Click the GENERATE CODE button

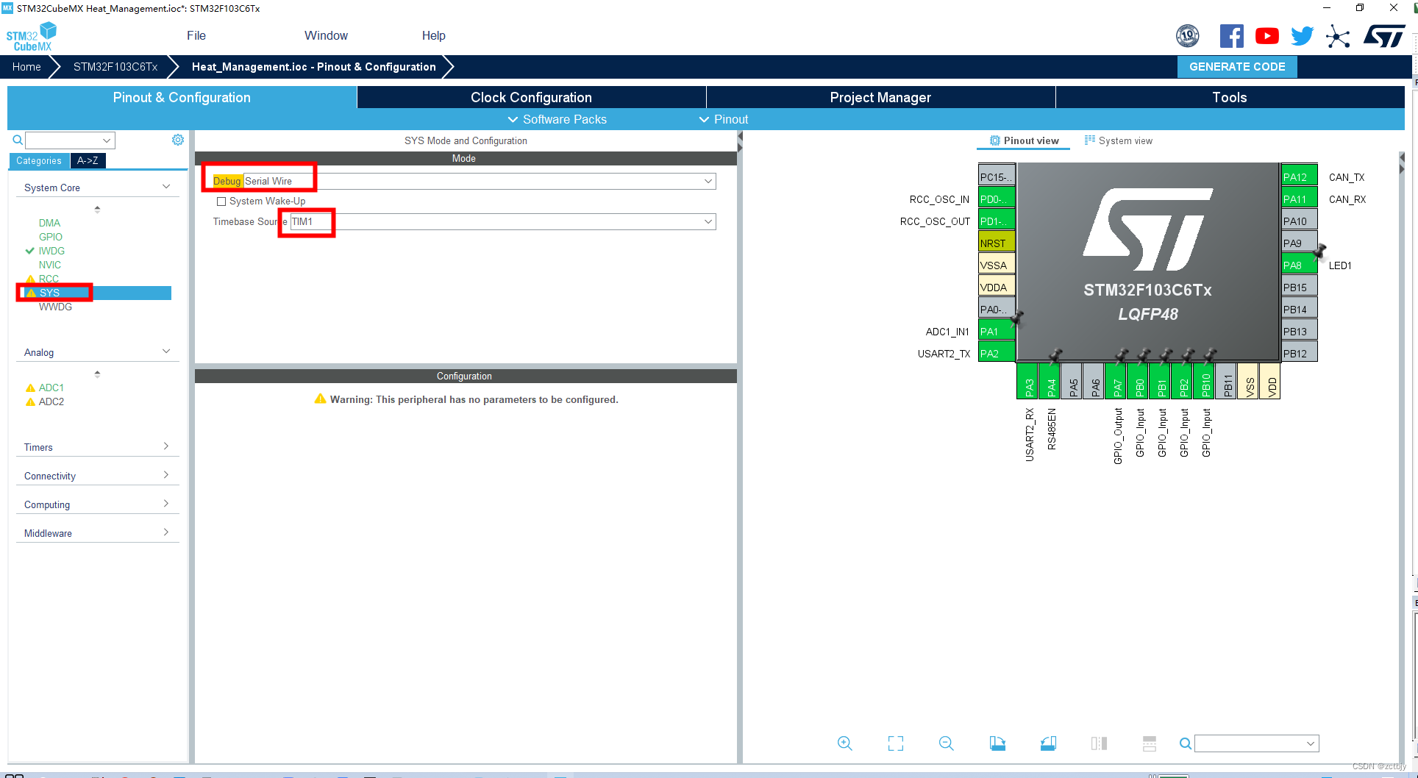tap(1237, 66)
